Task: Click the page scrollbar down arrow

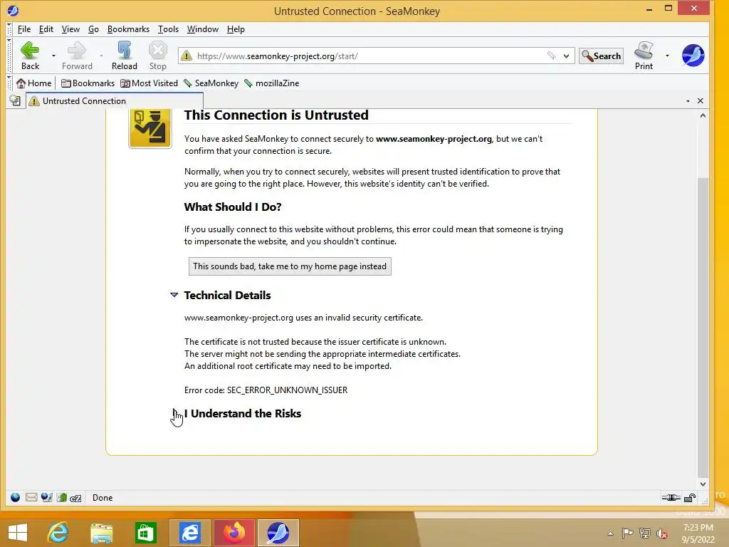Action: 703,484
